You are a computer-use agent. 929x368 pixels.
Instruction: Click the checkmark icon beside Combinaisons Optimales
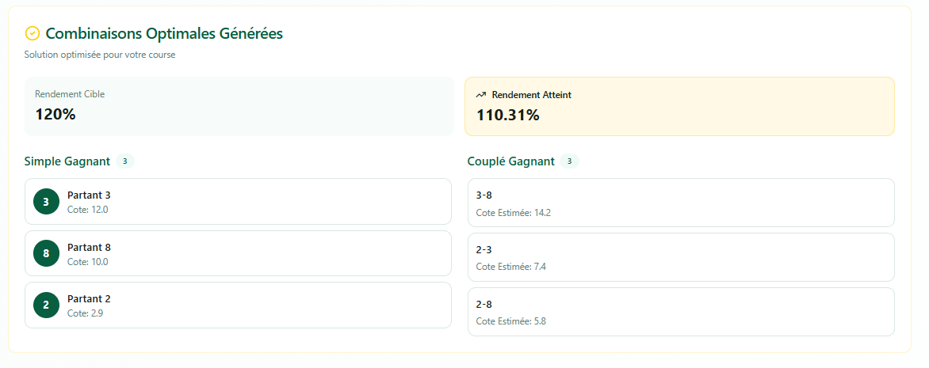(x=32, y=33)
